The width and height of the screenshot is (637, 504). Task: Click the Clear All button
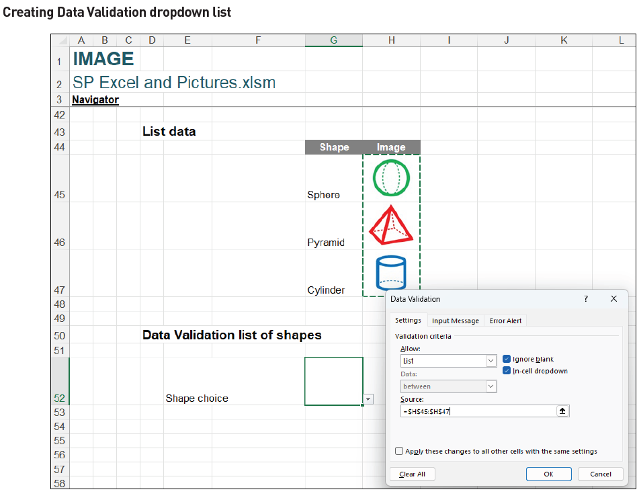tap(412, 474)
